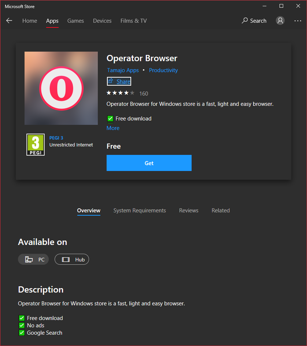Open the Devices tab
Image resolution: width=307 pixels, height=346 pixels.
coord(102,21)
